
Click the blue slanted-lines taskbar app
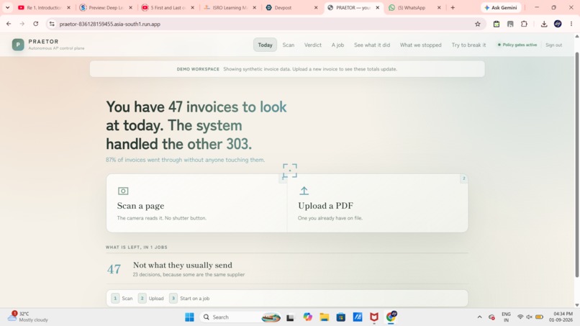click(358, 317)
